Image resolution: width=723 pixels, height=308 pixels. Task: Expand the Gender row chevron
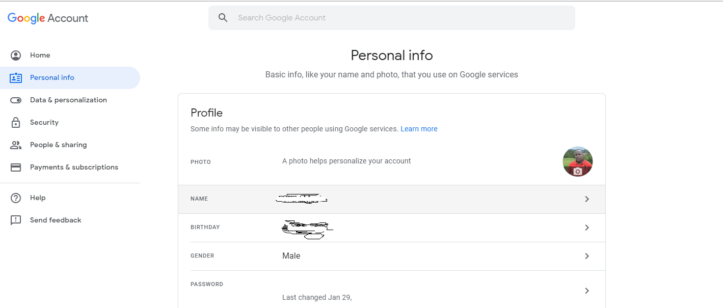point(587,256)
